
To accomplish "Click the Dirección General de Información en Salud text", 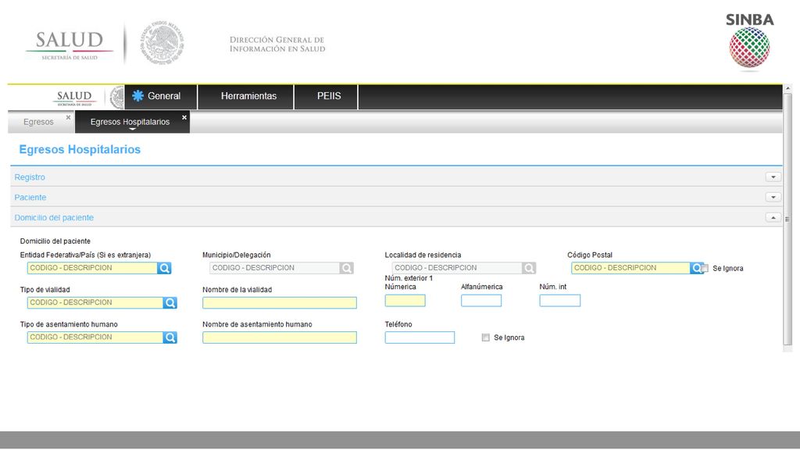I will [x=277, y=45].
